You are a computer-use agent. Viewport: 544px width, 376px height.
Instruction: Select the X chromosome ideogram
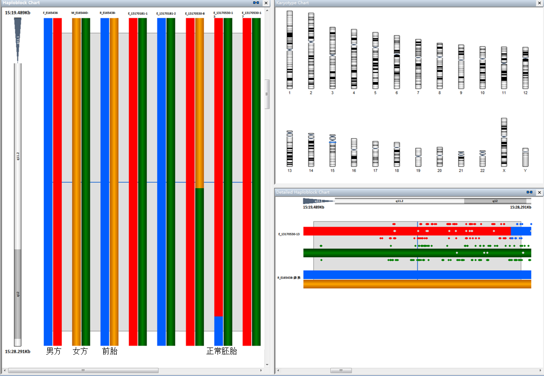[x=504, y=142]
